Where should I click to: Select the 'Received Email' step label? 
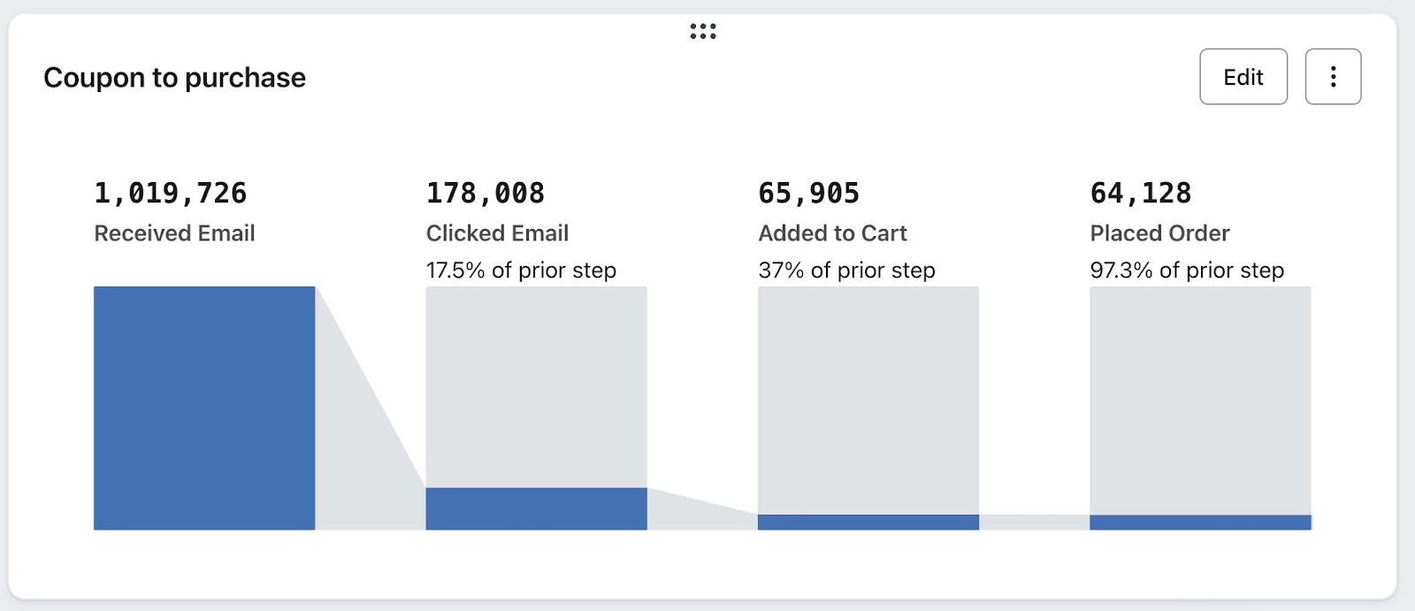click(174, 233)
